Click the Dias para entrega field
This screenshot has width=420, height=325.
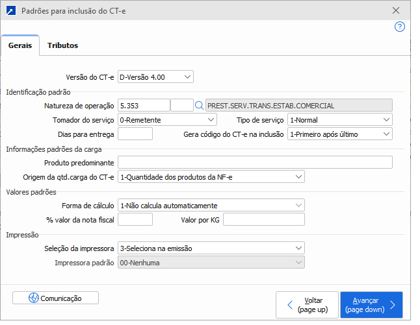(x=135, y=134)
